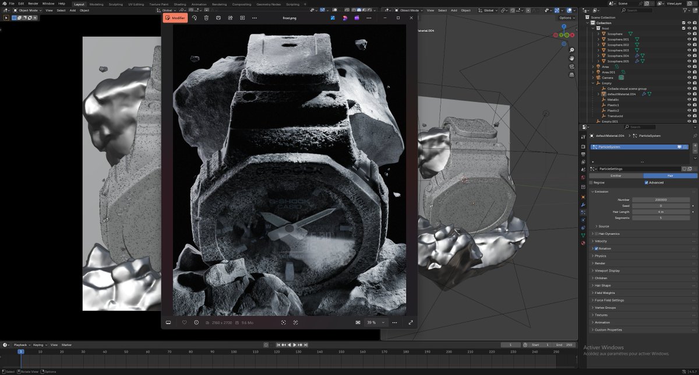Open the Modifier properties wrench tab
Image resolution: width=699 pixels, height=375 pixels.
583,205
